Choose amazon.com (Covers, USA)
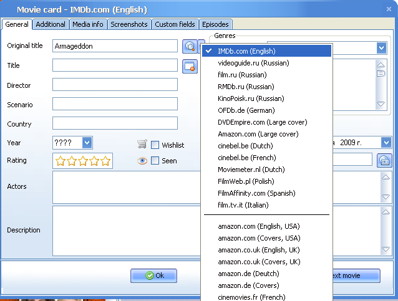Viewport: 398px width, 301px height. pyautogui.click(x=266, y=238)
